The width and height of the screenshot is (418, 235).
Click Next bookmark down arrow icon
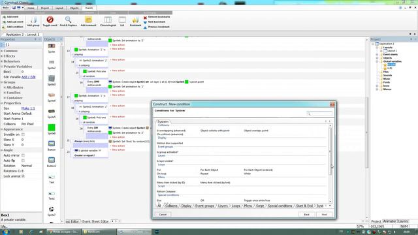(x=145, y=22)
